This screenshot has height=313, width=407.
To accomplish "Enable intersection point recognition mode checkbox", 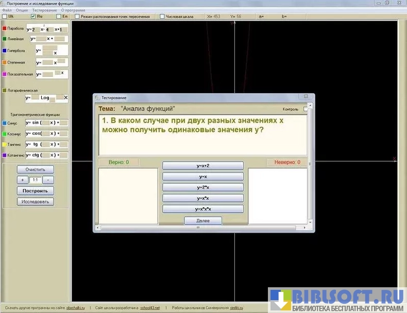I will point(77,16).
